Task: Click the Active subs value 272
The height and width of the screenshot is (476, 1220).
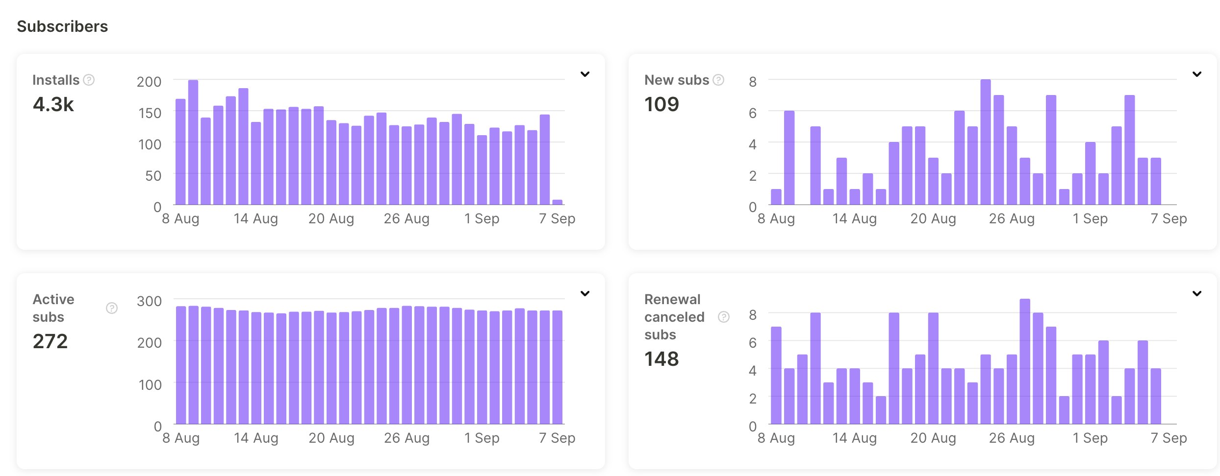Action: pyautogui.click(x=51, y=341)
